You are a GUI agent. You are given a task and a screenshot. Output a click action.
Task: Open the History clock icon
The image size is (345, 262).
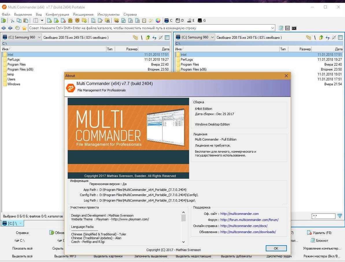(17, 28)
